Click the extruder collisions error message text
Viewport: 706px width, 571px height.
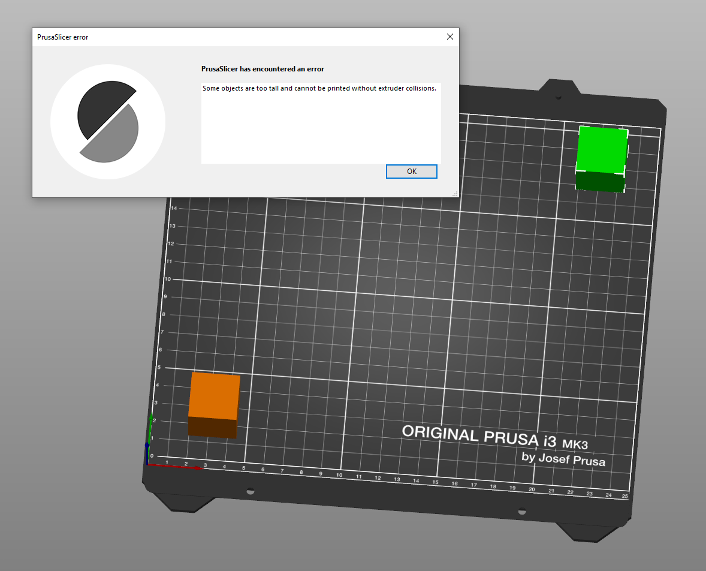pos(319,88)
